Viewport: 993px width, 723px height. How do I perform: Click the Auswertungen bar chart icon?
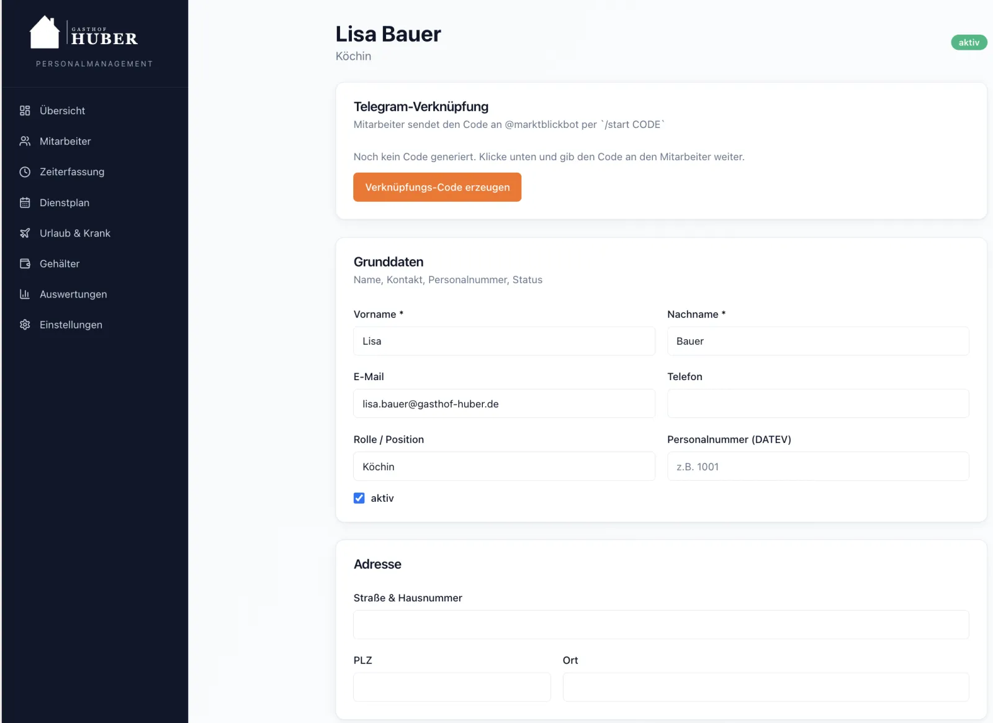tap(25, 294)
